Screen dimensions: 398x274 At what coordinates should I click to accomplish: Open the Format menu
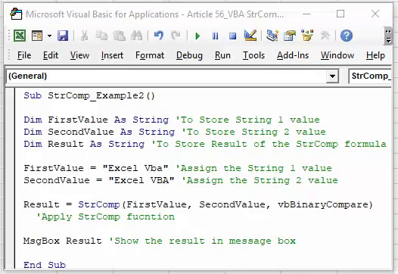[150, 55]
